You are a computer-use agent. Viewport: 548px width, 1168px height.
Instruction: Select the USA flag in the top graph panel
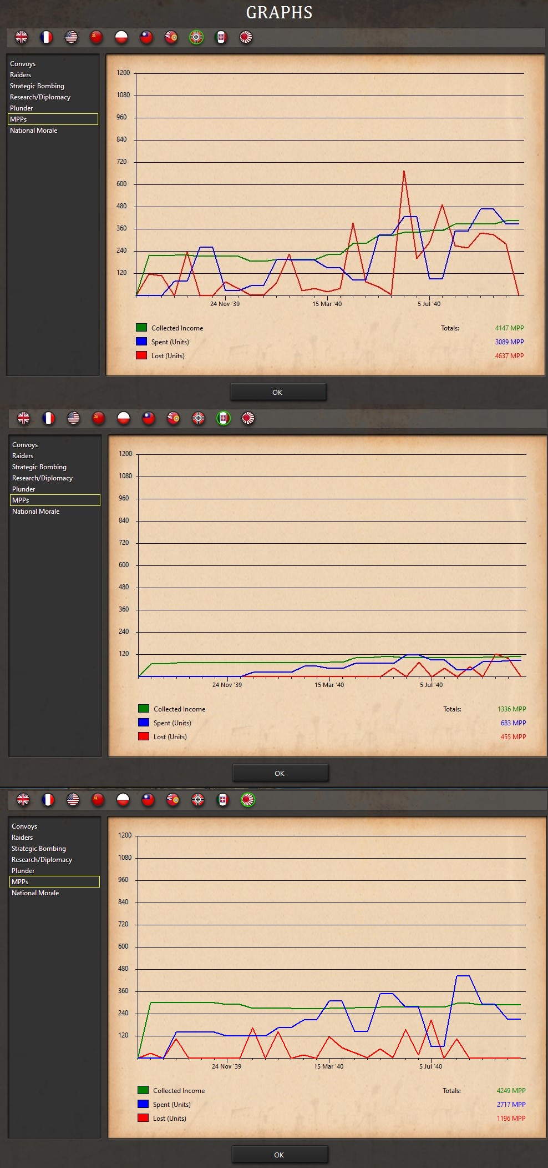[x=71, y=37]
